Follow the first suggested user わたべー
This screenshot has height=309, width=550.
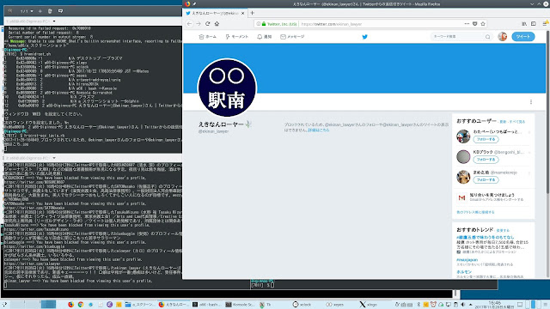point(486,139)
